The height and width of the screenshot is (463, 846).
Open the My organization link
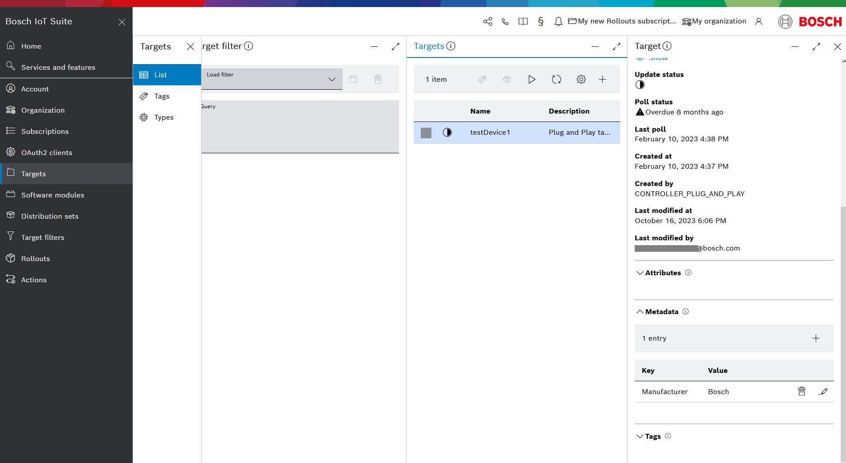[714, 21]
